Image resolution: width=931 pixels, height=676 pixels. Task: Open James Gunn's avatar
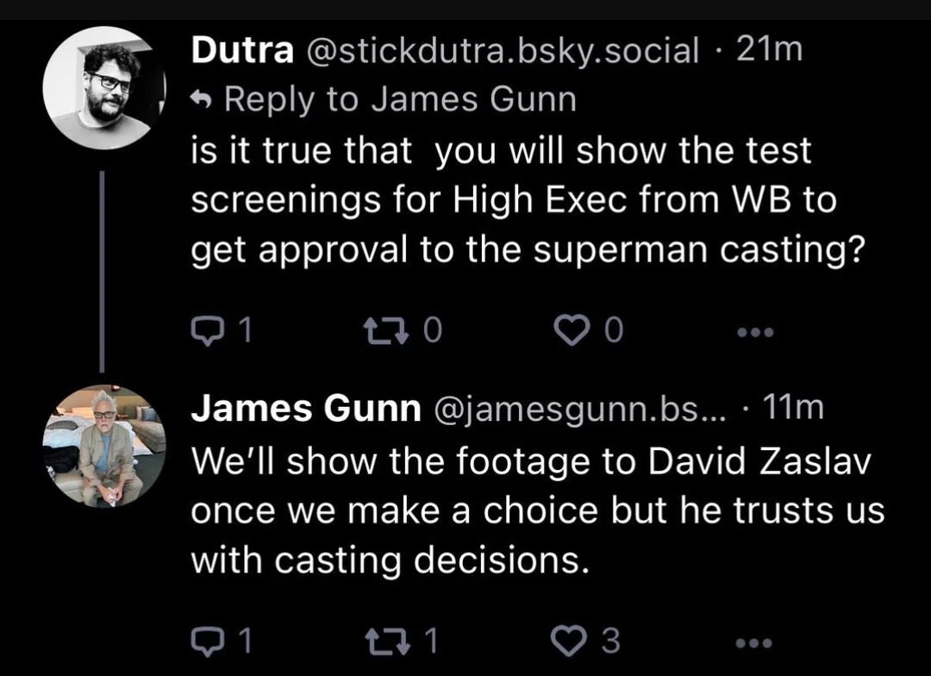[x=103, y=446]
